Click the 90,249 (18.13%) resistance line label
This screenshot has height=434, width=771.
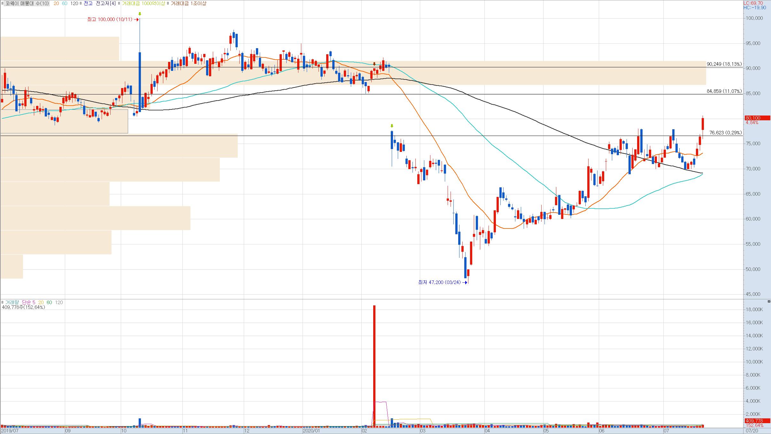point(724,64)
